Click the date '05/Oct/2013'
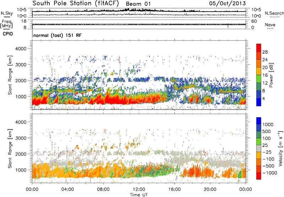Screen dimensions: 284x197 228,3
